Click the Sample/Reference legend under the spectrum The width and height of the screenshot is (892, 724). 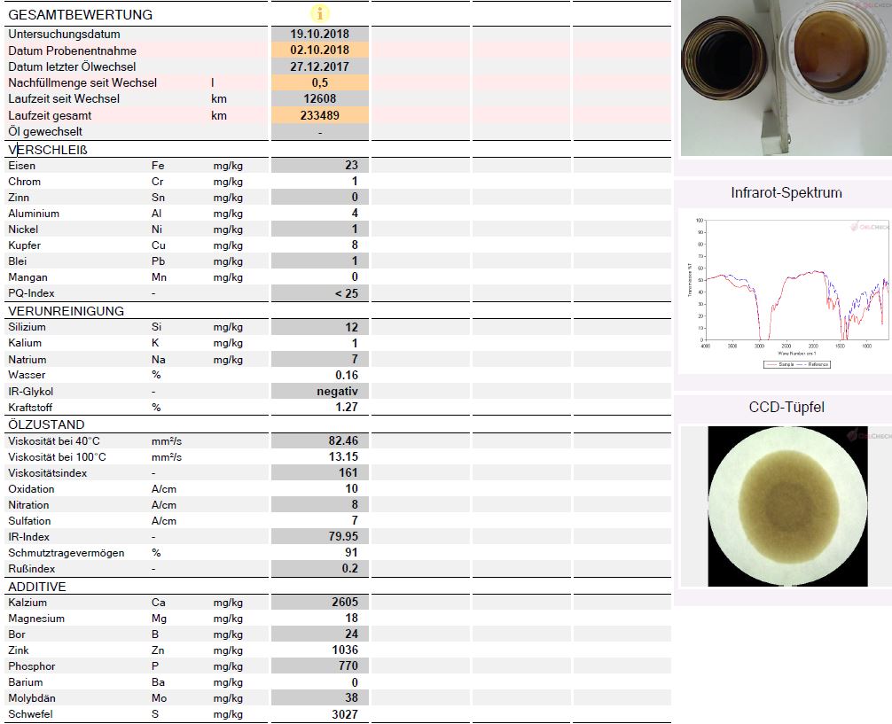pos(796,364)
